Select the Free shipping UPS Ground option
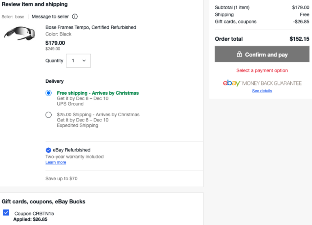The image size is (312, 225). tap(48, 93)
